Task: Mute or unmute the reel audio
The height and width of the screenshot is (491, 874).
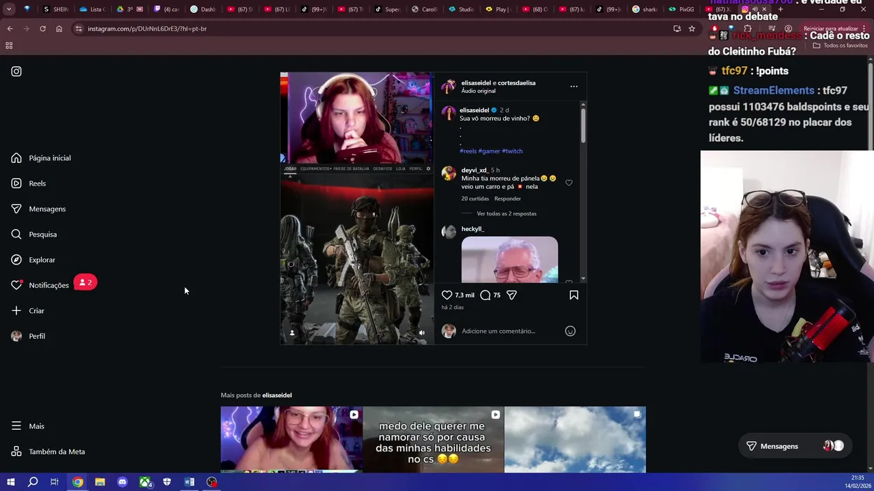Action: [421, 333]
